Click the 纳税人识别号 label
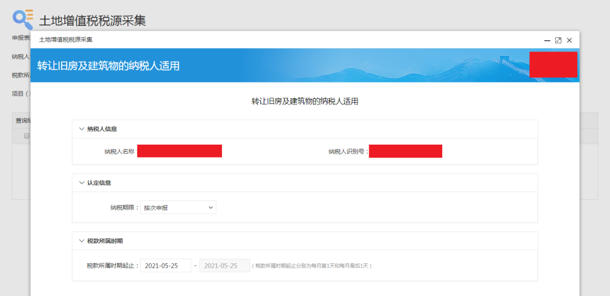The height and width of the screenshot is (296, 610). (348, 152)
